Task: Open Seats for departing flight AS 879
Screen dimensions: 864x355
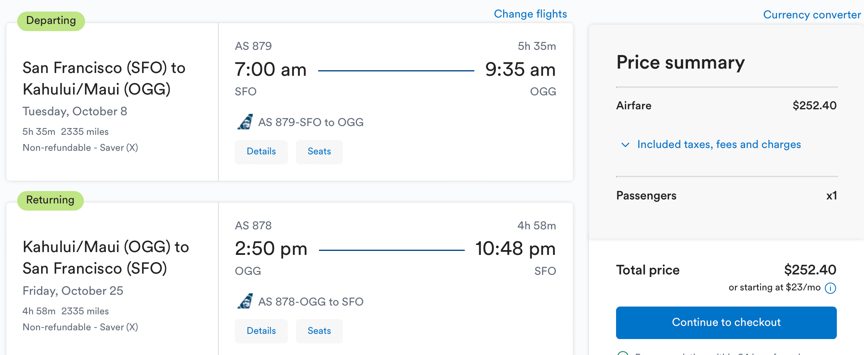Action: click(319, 152)
